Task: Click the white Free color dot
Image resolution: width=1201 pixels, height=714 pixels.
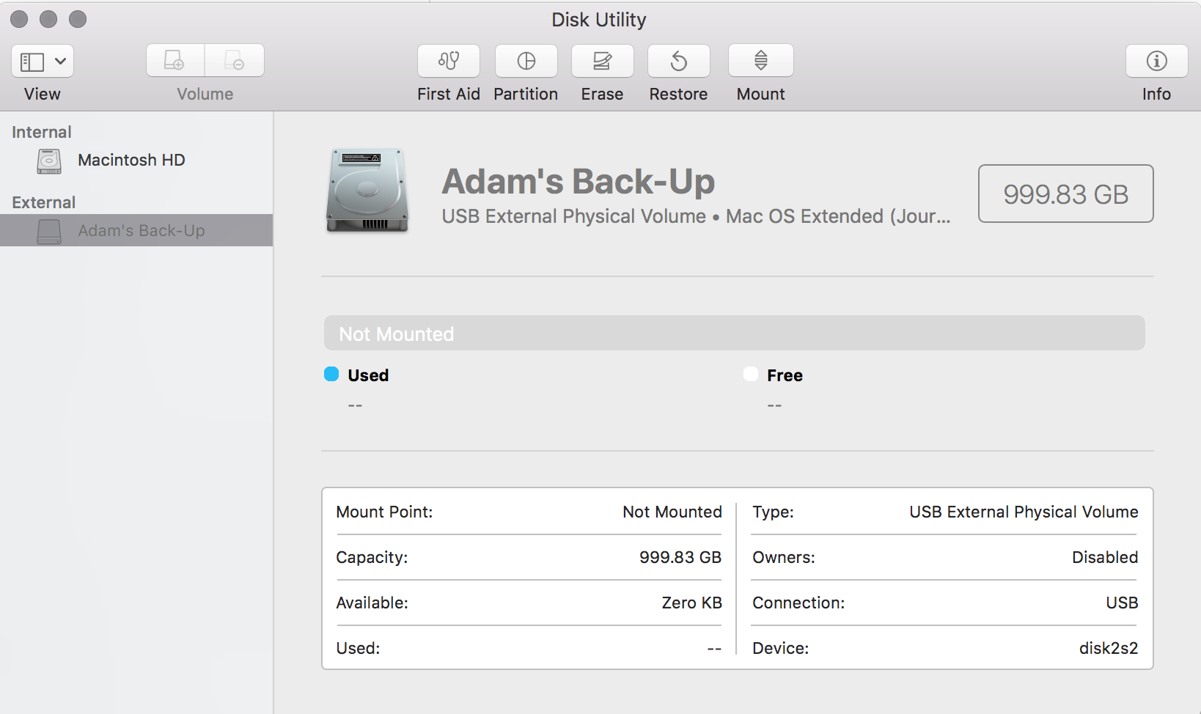Action: (751, 375)
